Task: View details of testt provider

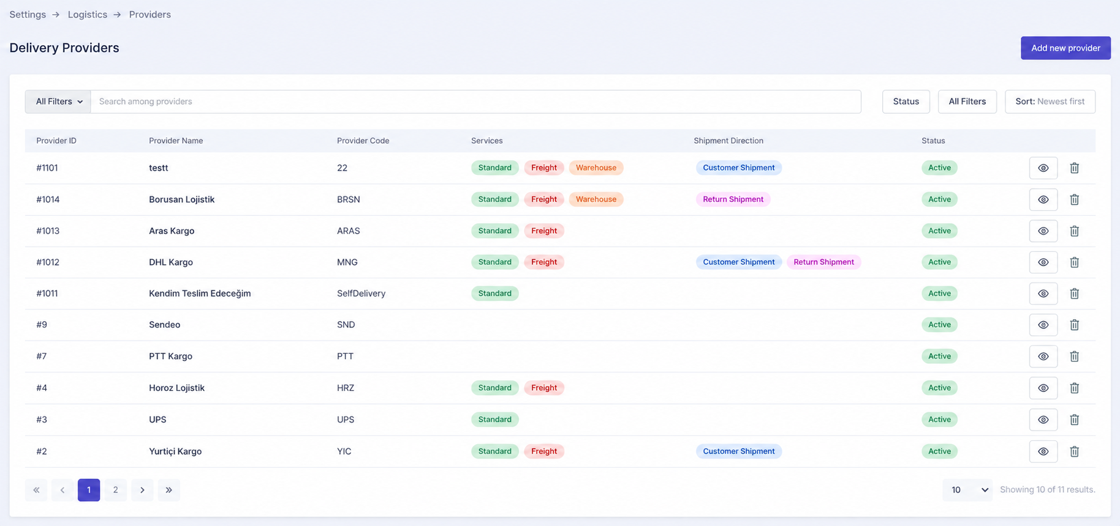Action: click(1043, 168)
